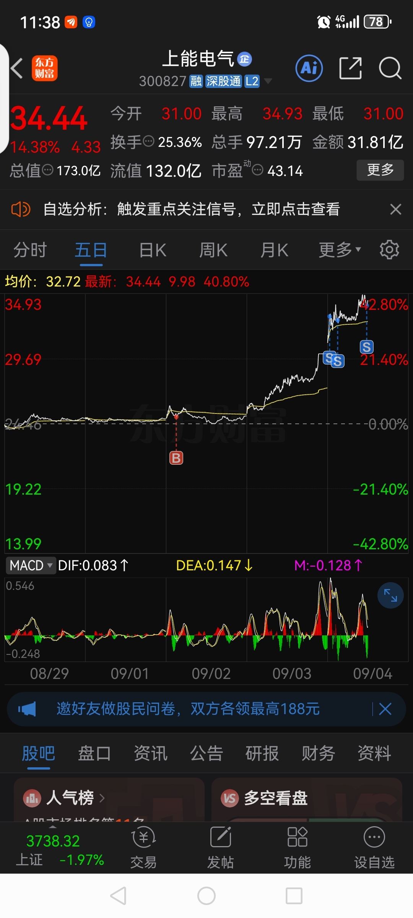
Task: Open the 交易 trade button
Action: (143, 847)
